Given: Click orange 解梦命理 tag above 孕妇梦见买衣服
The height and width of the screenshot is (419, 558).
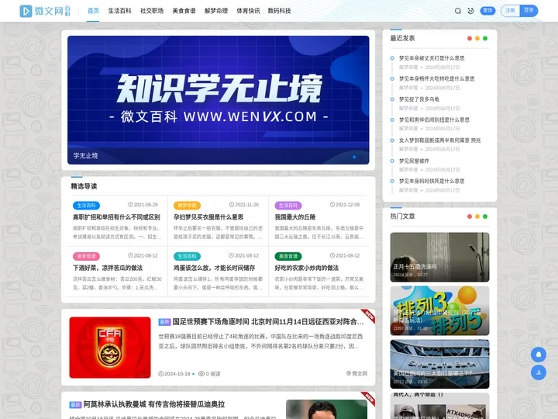Looking at the screenshot, I should pyautogui.click(x=188, y=205).
